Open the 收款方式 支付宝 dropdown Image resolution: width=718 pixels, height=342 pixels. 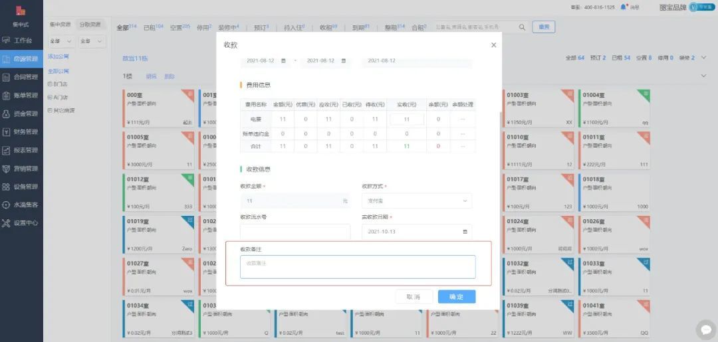(416, 201)
